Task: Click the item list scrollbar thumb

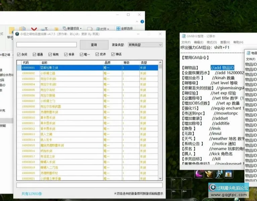Action: pos(160,66)
